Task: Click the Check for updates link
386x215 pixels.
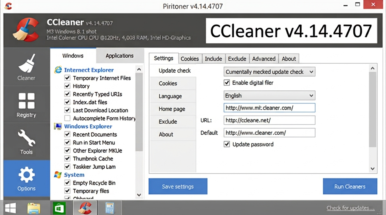Action: click(350, 208)
